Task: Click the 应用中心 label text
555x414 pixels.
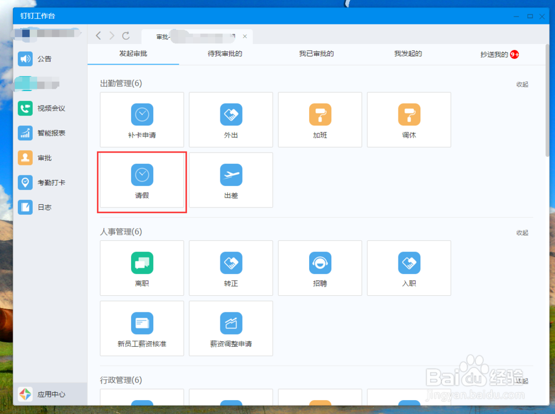Action: [51, 394]
